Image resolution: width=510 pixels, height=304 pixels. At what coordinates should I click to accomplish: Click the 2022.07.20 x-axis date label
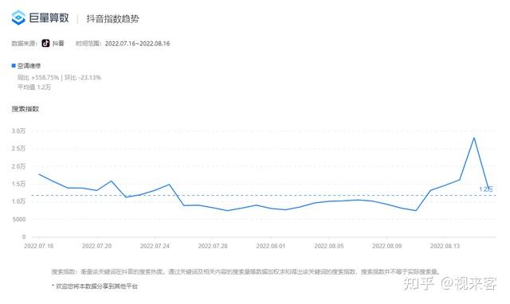point(96,246)
